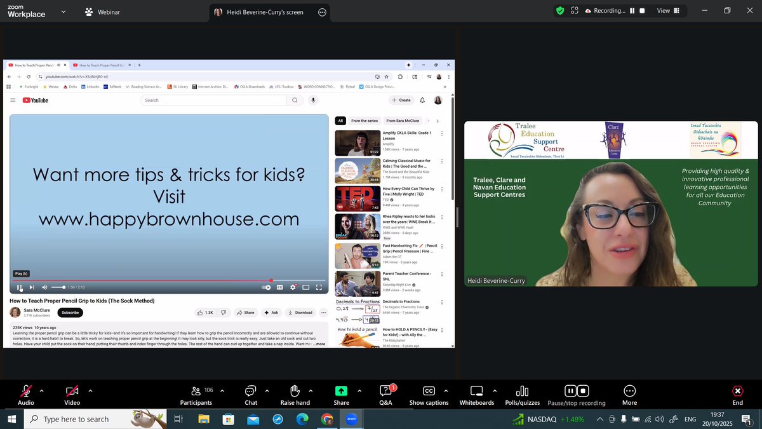Adjust the YouTube volume slider
This screenshot has height=429, width=762.
pos(58,287)
